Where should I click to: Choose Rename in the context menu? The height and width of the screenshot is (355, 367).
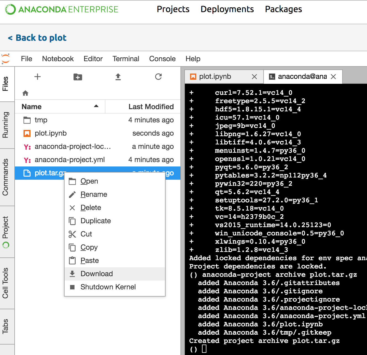[115, 195]
